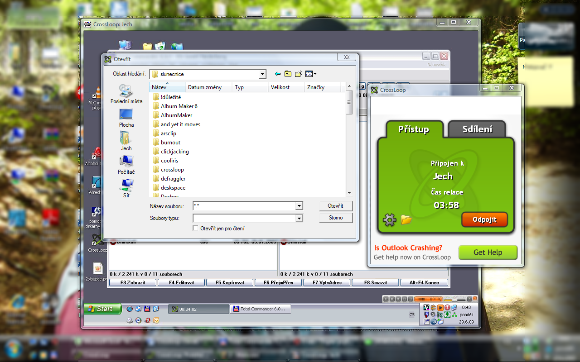Enable the Otevřít jen pro čtení checkbox

point(196,229)
